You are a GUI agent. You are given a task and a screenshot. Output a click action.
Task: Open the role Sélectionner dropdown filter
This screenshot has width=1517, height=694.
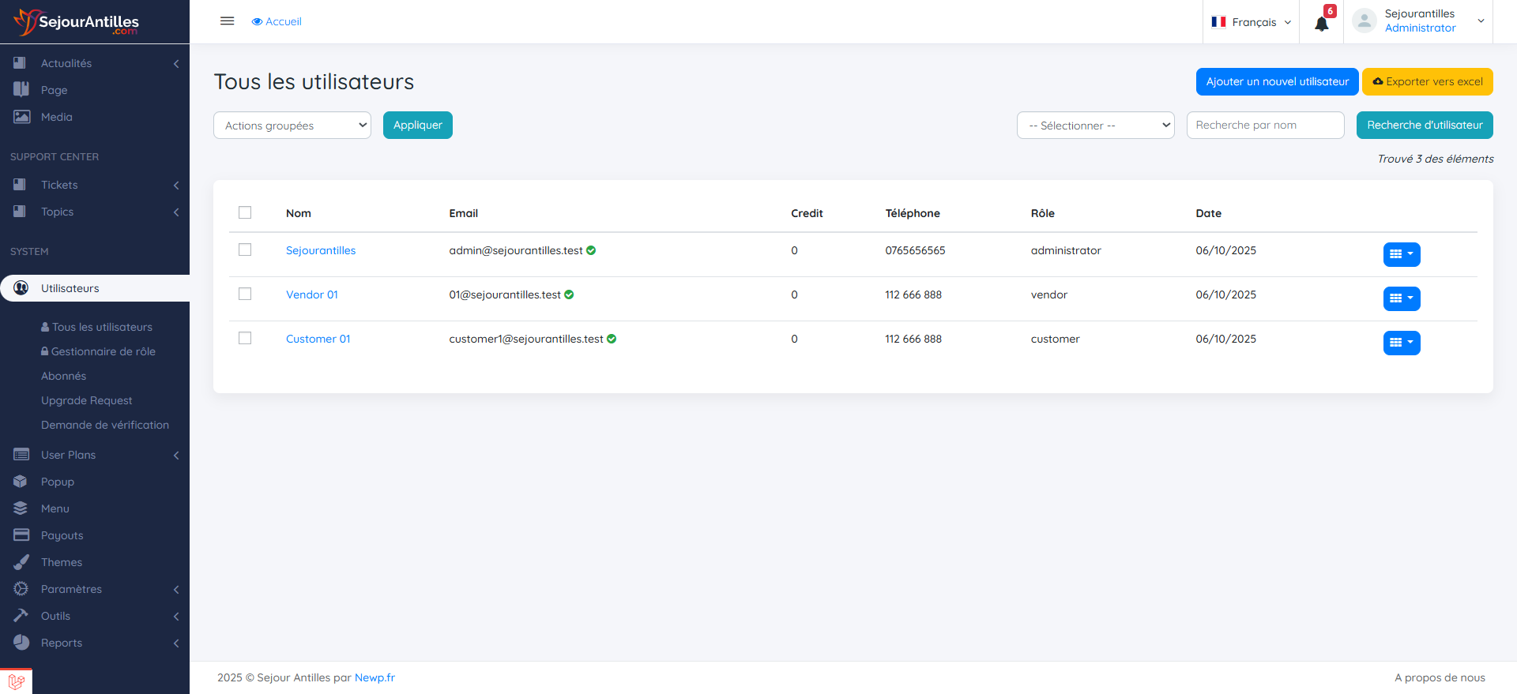(1095, 126)
